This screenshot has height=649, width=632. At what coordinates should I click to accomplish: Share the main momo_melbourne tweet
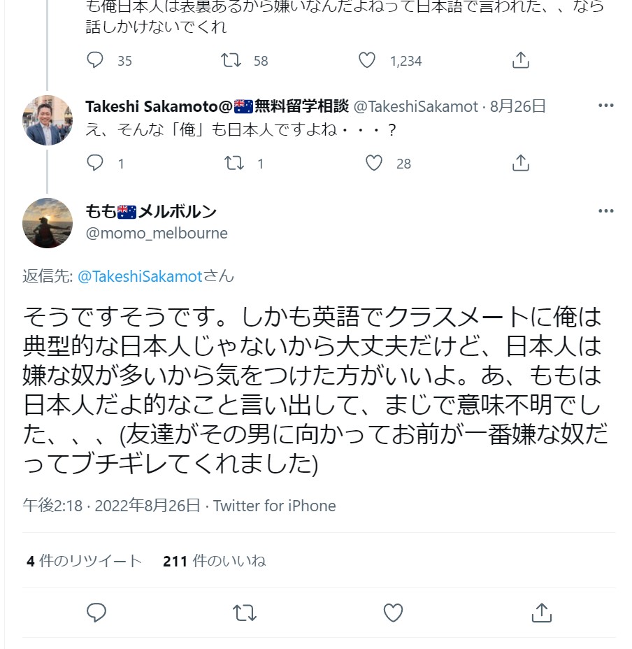tap(542, 613)
